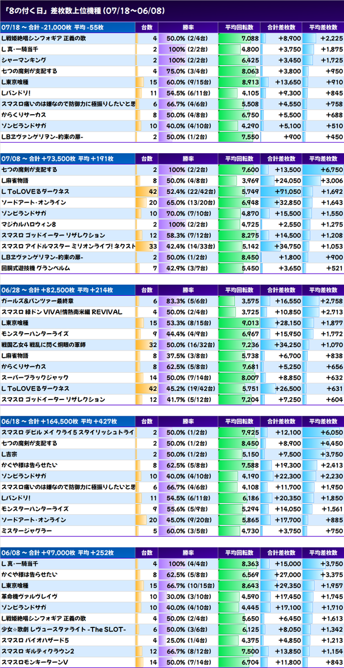This screenshot has width=344, height=668.
Task: Click the スマスロ デビル メイ クライ5 machine name
Action: pos(68,432)
